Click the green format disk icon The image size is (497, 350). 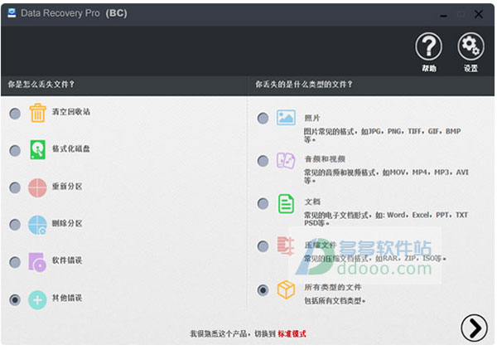coord(38,149)
